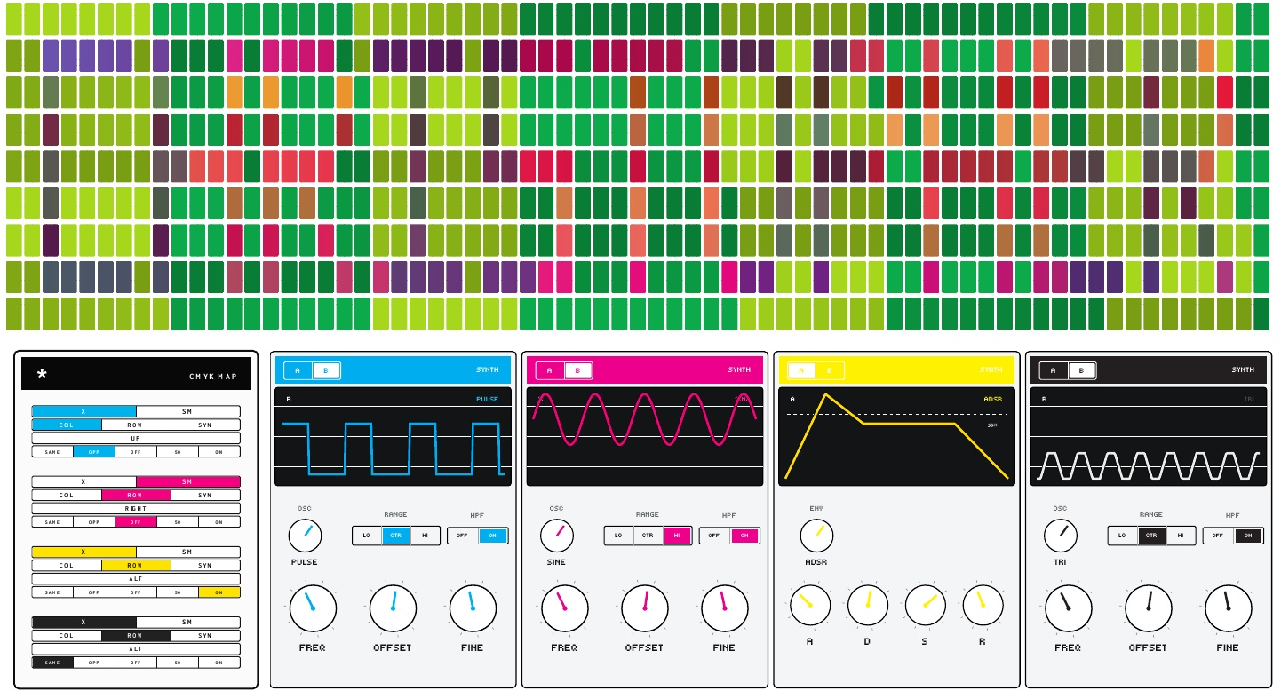Click the cyan PULSE waveform display

pos(393,437)
